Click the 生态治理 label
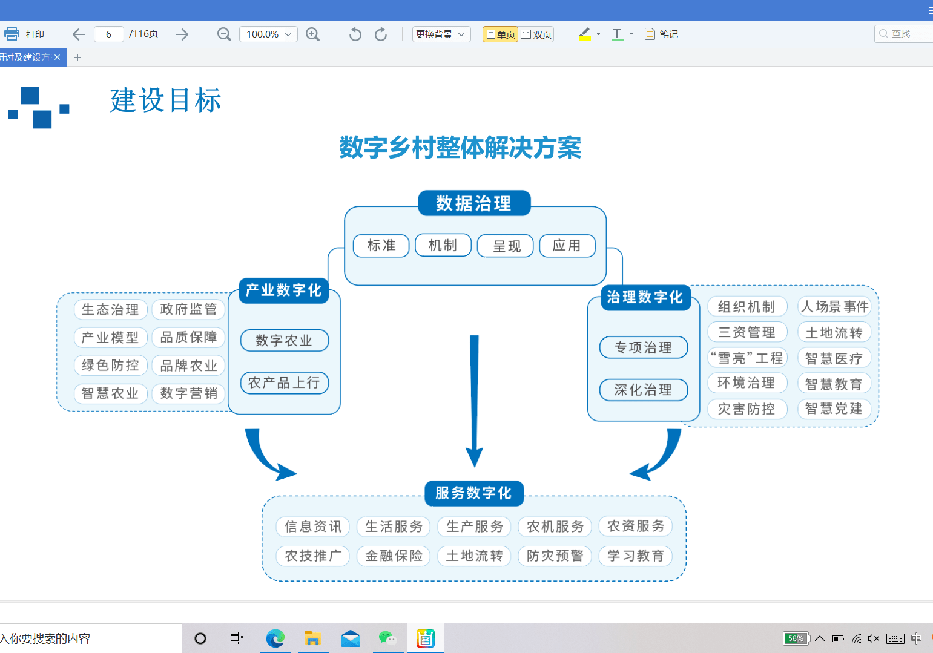933x653 pixels. point(111,309)
